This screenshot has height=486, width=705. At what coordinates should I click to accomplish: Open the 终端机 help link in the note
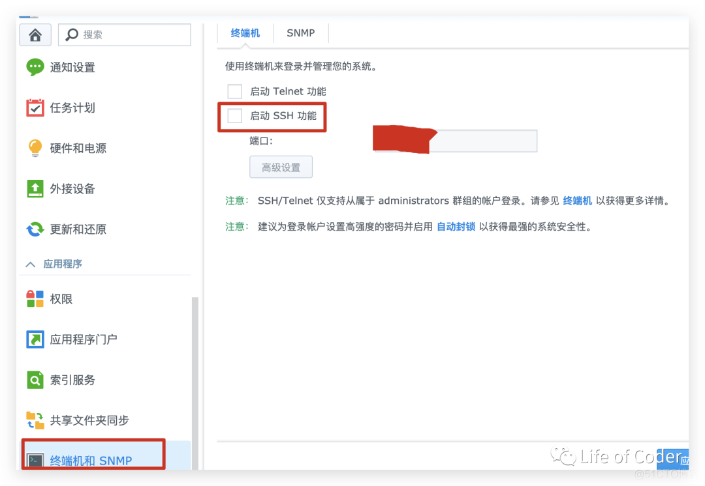pyautogui.click(x=577, y=201)
